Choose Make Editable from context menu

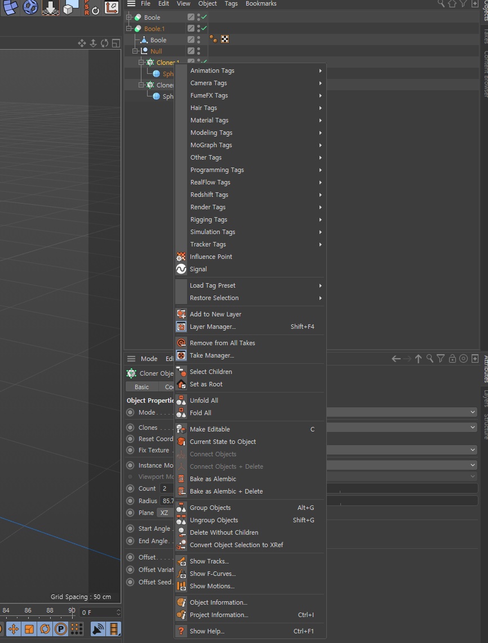click(250, 429)
